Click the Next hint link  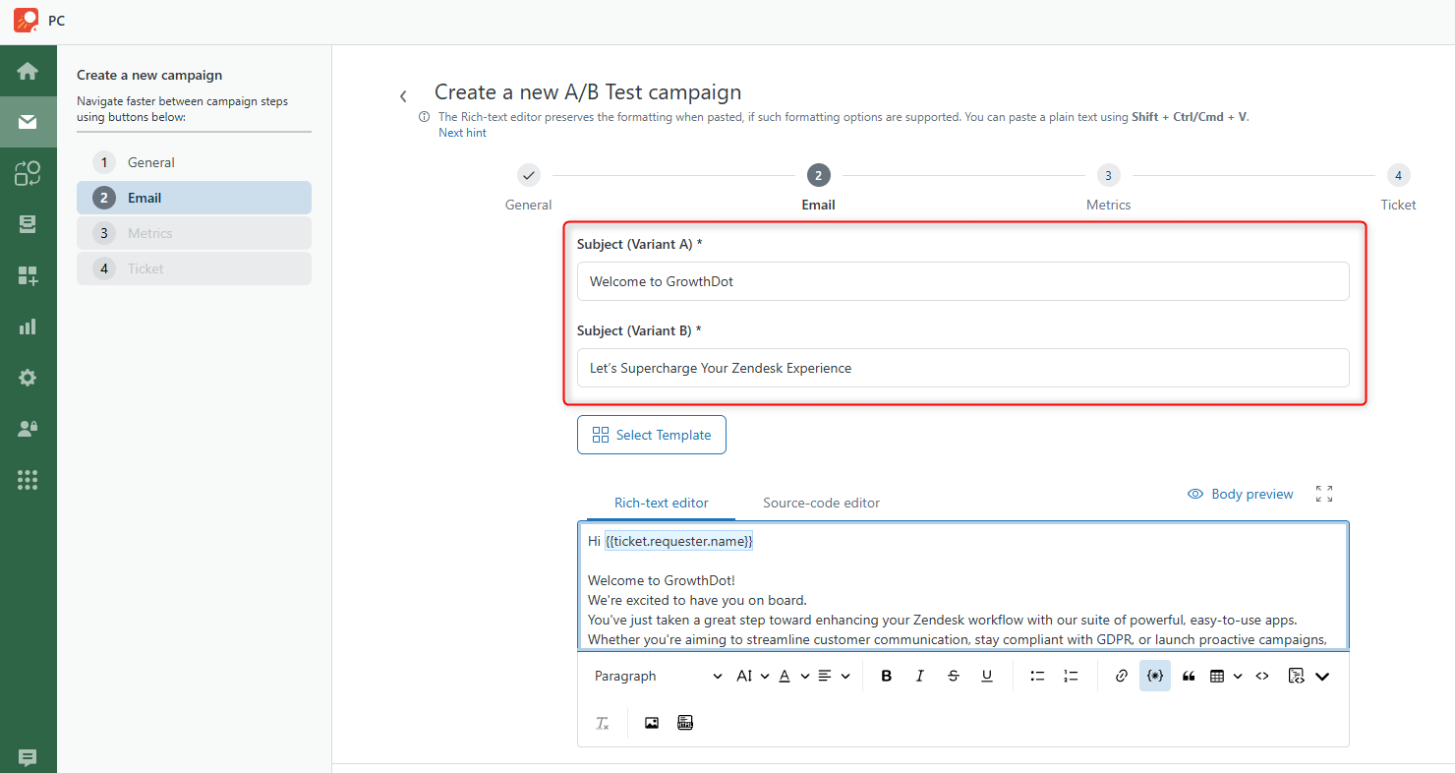click(462, 133)
